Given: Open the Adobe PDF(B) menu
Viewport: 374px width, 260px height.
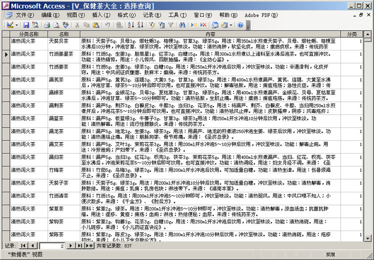Looking at the screenshot, I should coord(261,15).
